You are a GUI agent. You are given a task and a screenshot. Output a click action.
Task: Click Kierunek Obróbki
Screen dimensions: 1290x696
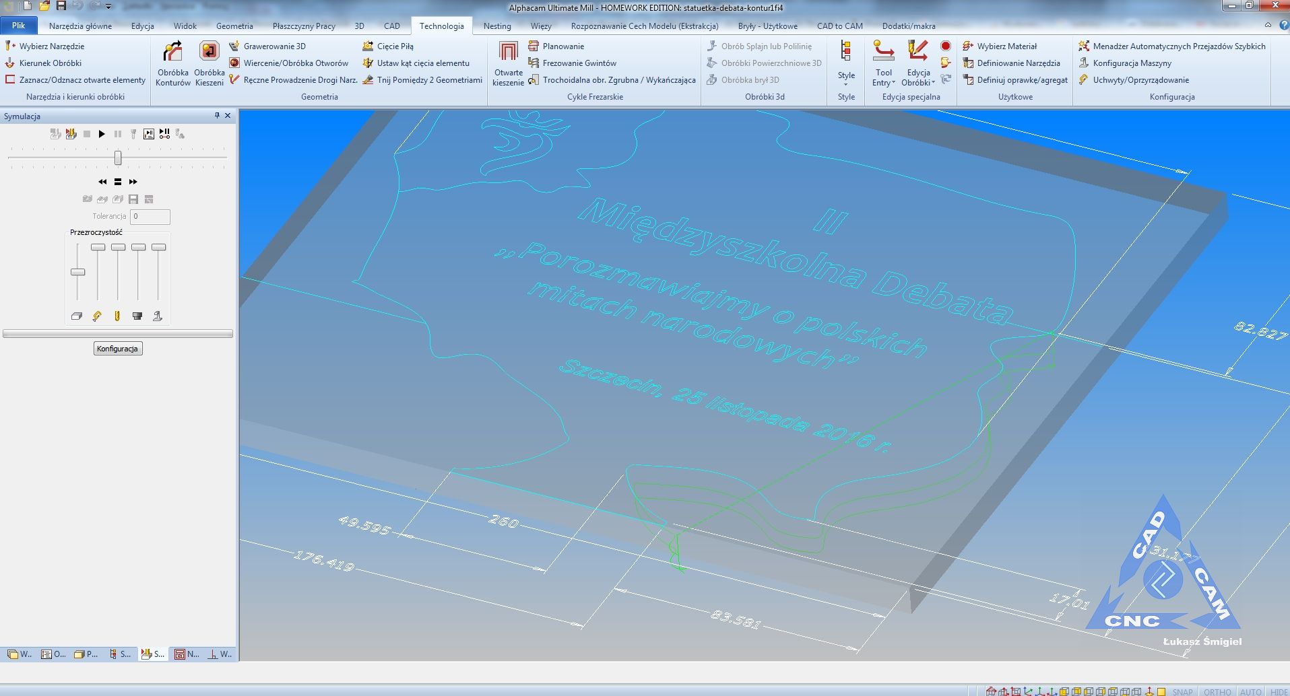click(43, 63)
